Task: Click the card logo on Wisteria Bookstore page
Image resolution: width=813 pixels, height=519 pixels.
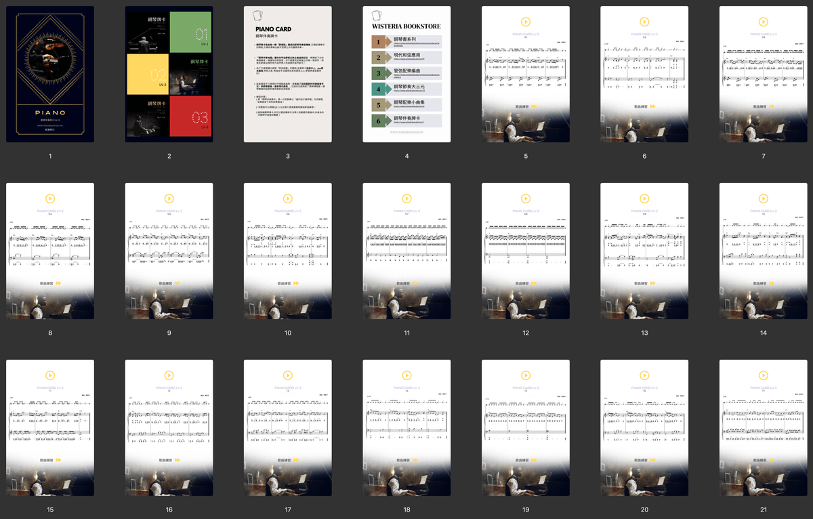Action: [x=376, y=15]
